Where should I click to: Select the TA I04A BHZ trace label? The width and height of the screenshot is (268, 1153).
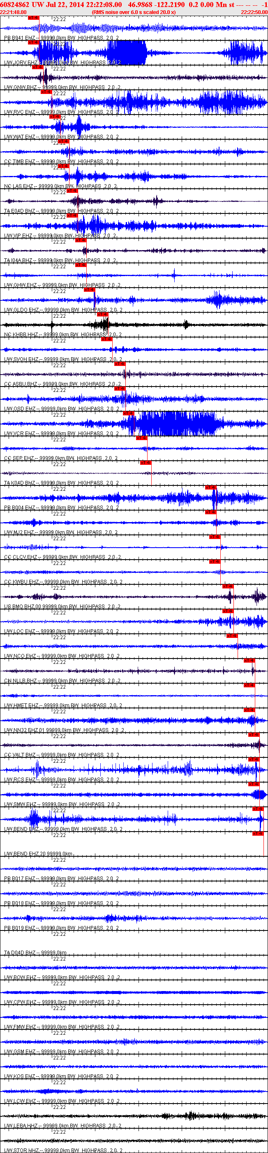(x=61, y=260)
